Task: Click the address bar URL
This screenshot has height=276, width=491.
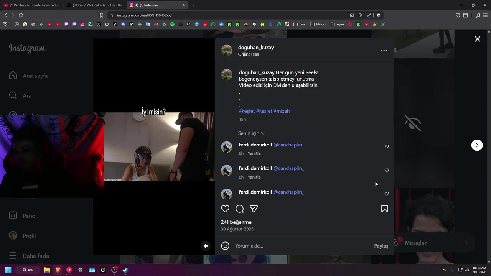Action: pos(144,15)
